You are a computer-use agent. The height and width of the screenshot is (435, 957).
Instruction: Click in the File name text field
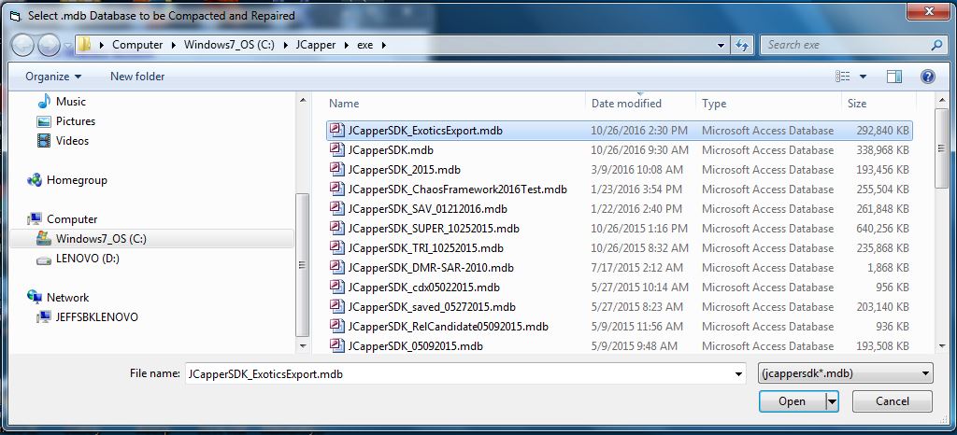point(459,373)
